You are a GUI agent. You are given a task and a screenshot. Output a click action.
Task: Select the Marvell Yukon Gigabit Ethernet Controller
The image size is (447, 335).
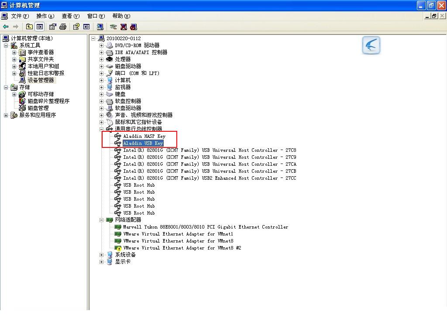pos(206,227)
